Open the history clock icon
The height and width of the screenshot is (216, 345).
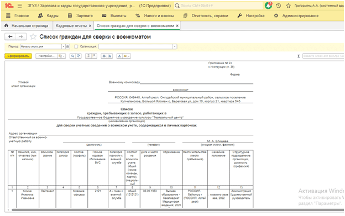[x=279, y=6]
